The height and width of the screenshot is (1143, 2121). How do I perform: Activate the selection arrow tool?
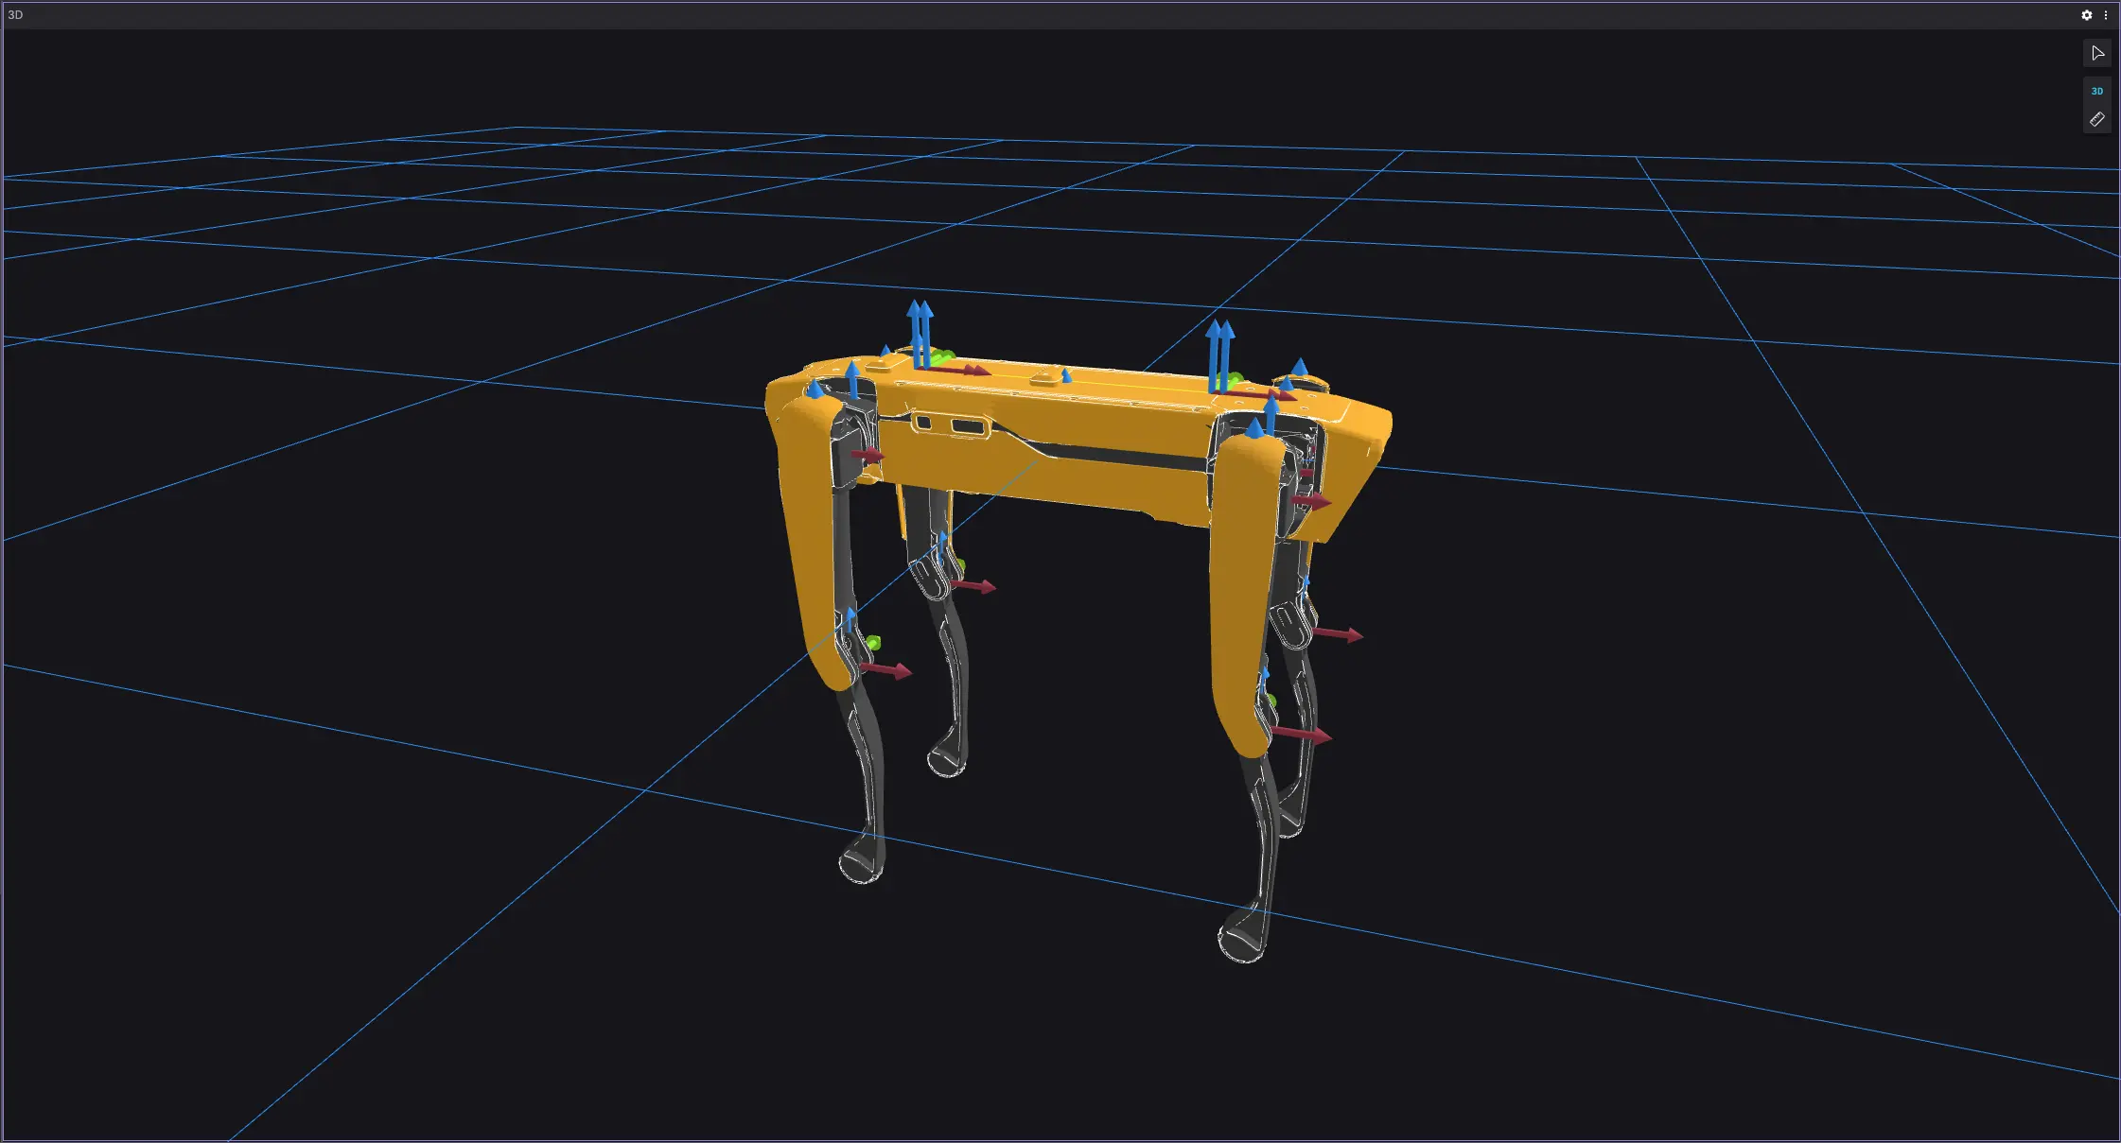pos(2097,53)
